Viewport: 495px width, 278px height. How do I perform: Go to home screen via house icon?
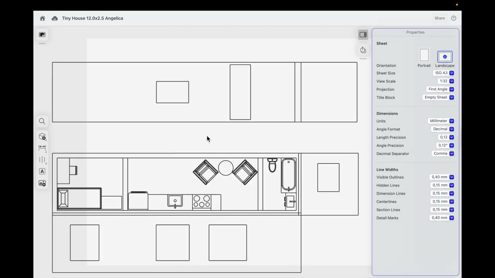[x=43, y=18]
